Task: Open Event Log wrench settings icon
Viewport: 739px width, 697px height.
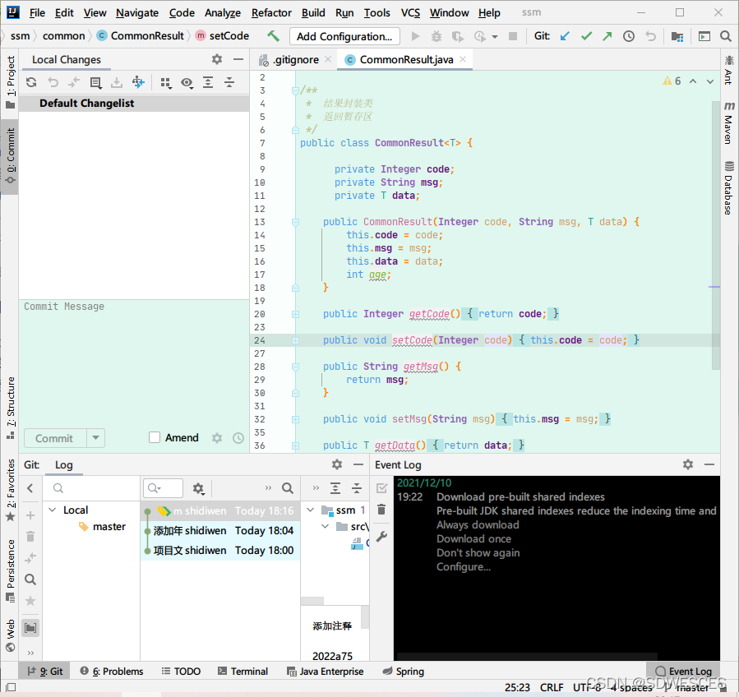Action: point(381,536)
